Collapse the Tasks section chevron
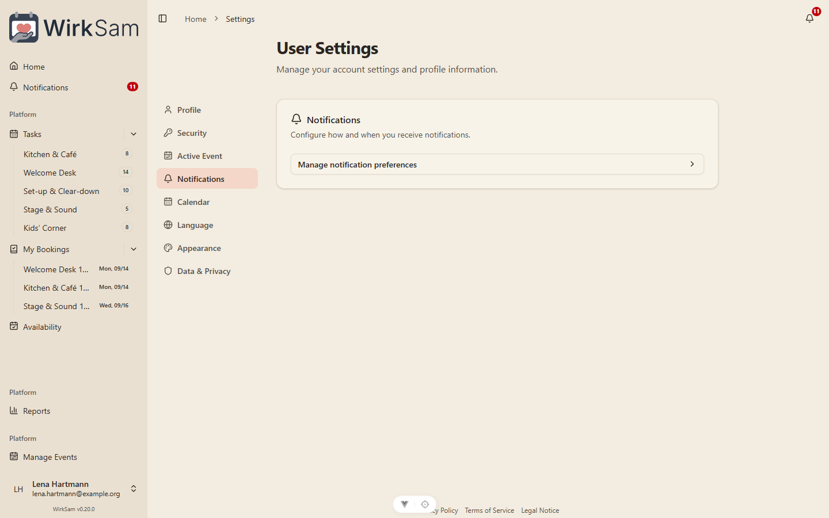 [x=134, y=134]
